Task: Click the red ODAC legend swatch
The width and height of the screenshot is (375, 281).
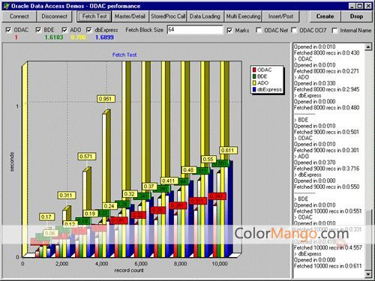Action: 254,70
